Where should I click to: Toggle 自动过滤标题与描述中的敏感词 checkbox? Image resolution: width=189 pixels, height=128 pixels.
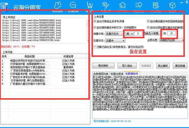[148, 27]
